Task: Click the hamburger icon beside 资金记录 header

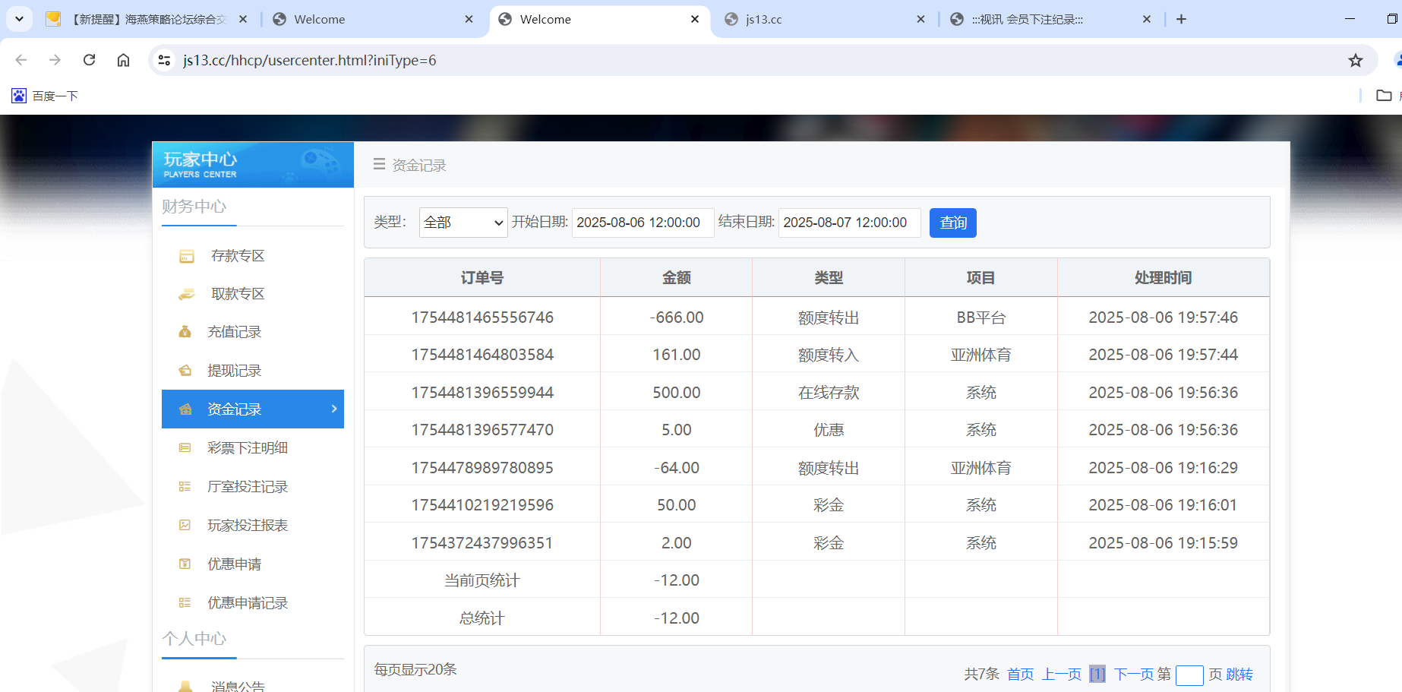Action: pos(379,164)
